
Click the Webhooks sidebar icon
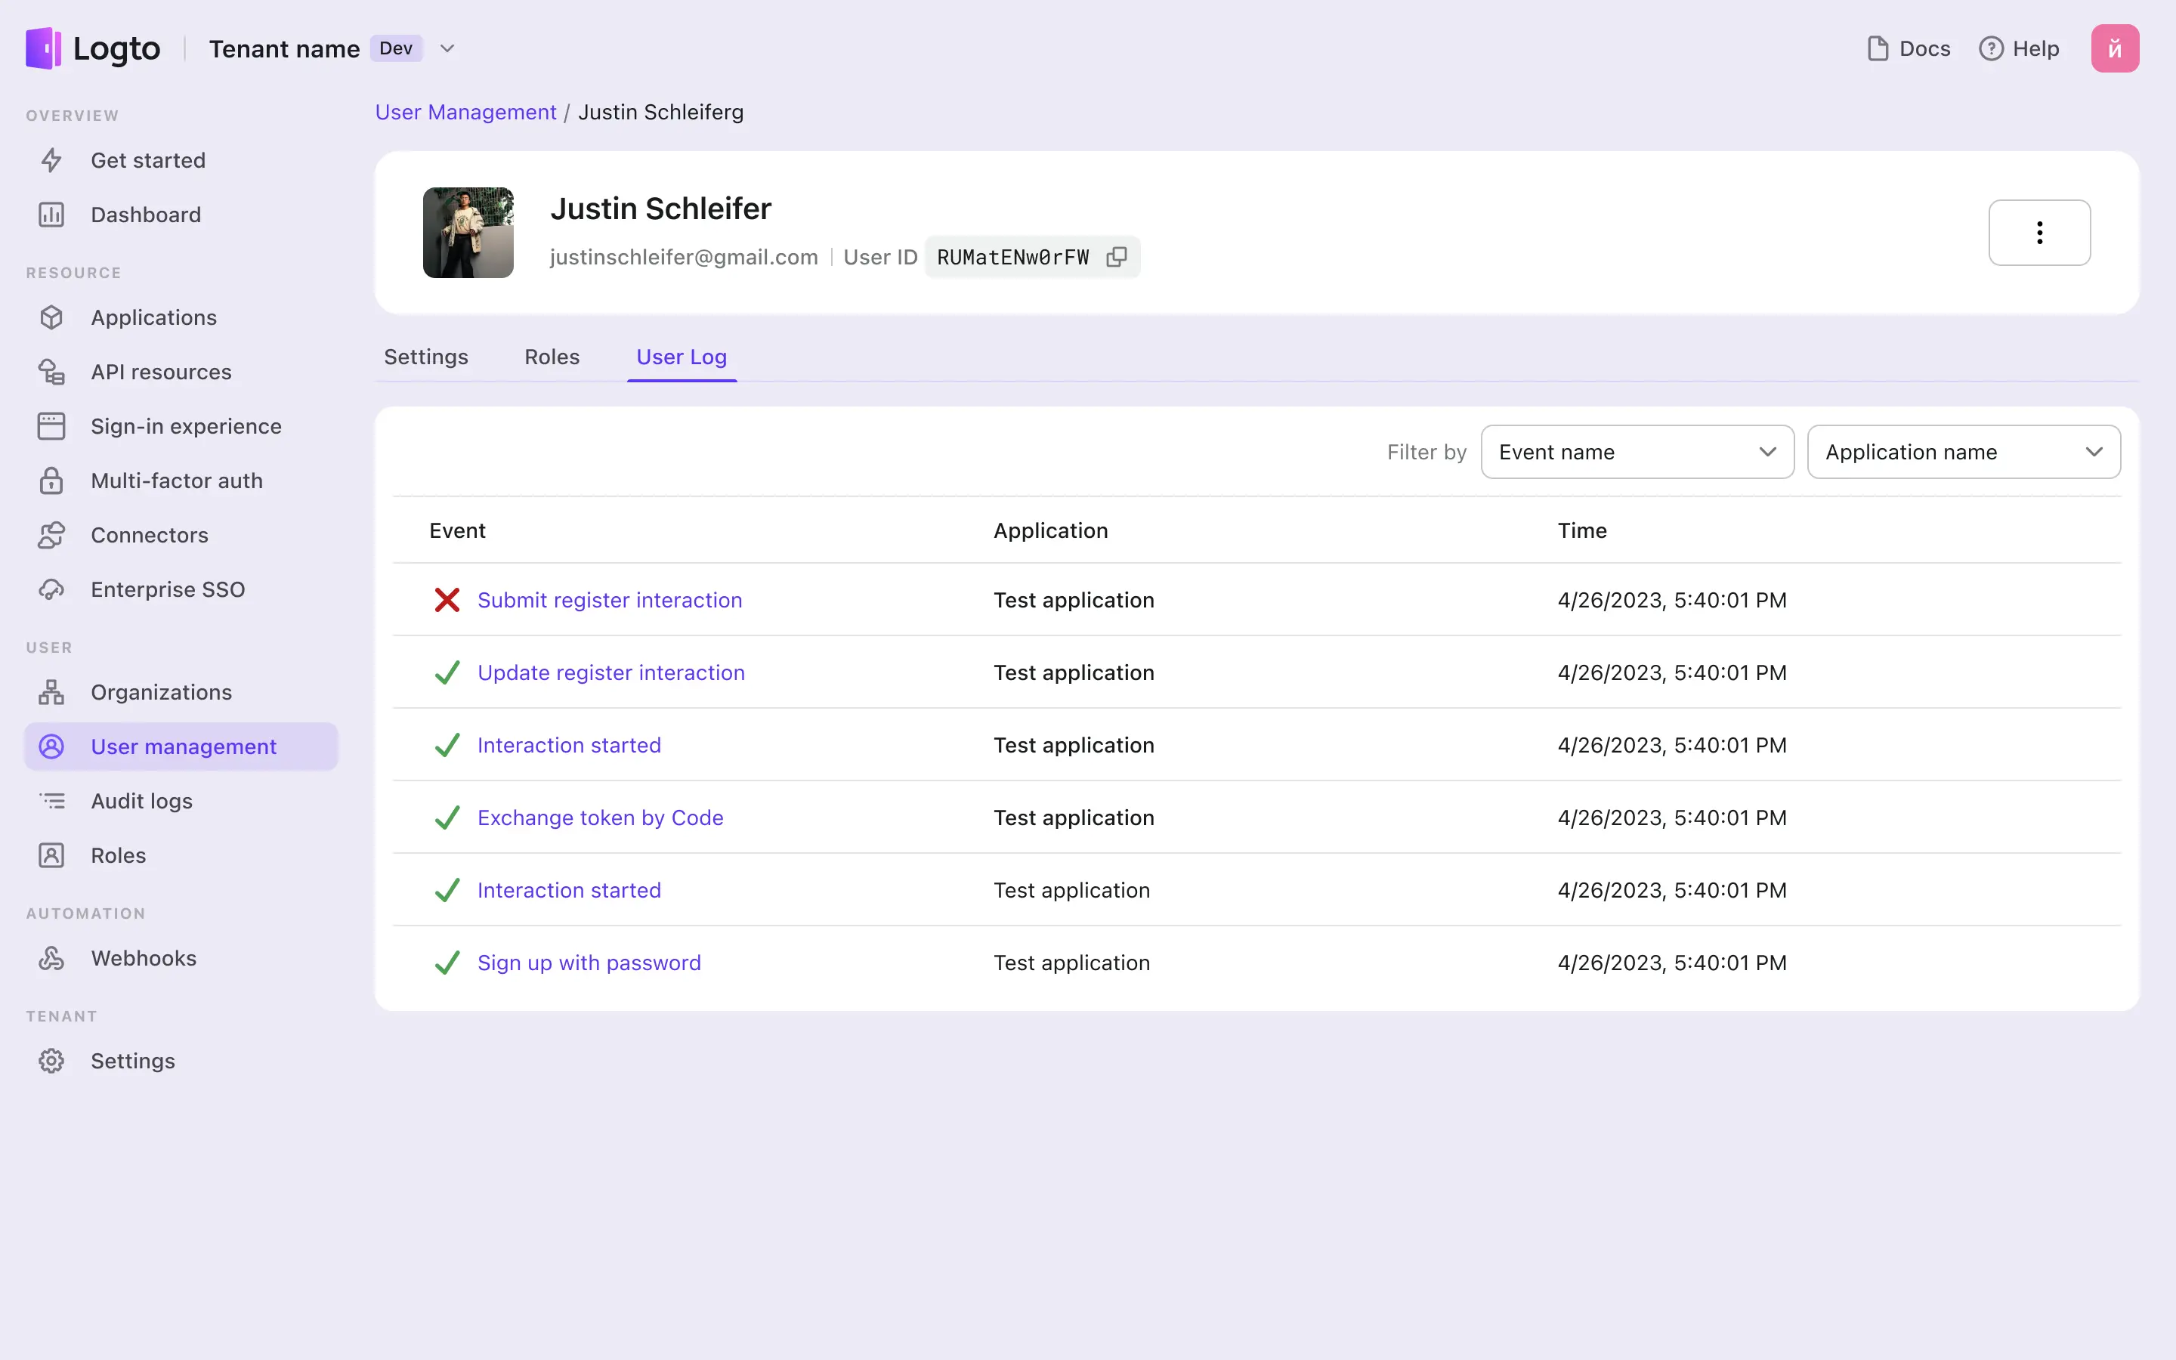tap(53, 957)
